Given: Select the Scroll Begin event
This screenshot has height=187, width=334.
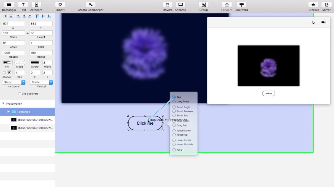Looking at the screenshot, I should pos(174,107).
